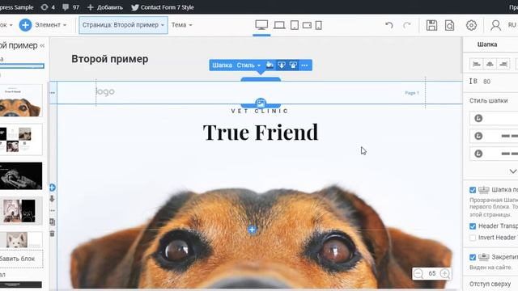The image size is (518, 291).
Task: Toggle the Закрепить header checkbox
Action: [x=473, y=257]
